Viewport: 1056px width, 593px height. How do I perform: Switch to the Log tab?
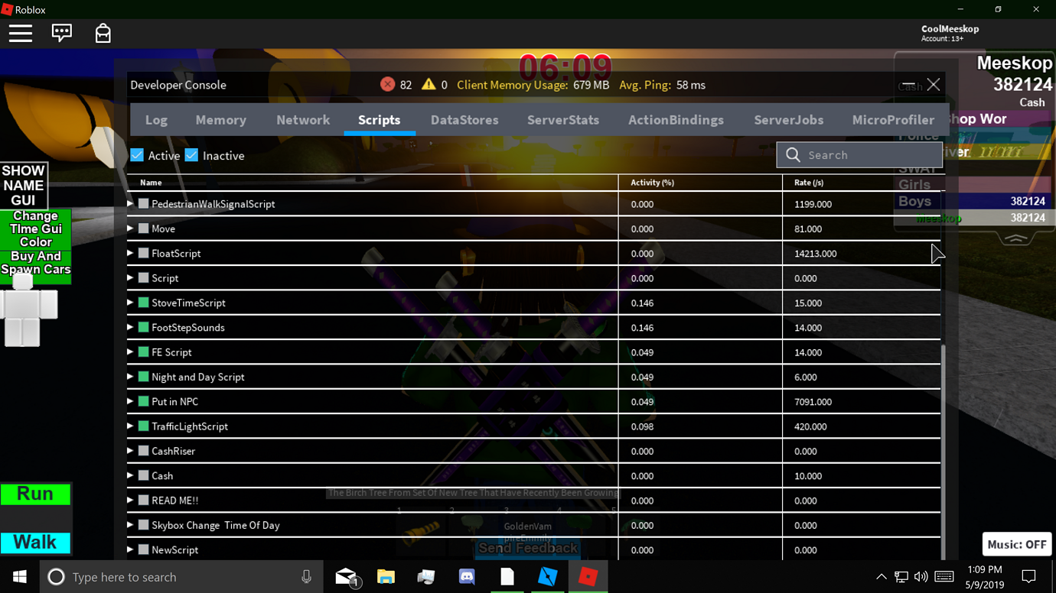pos(156,120)
